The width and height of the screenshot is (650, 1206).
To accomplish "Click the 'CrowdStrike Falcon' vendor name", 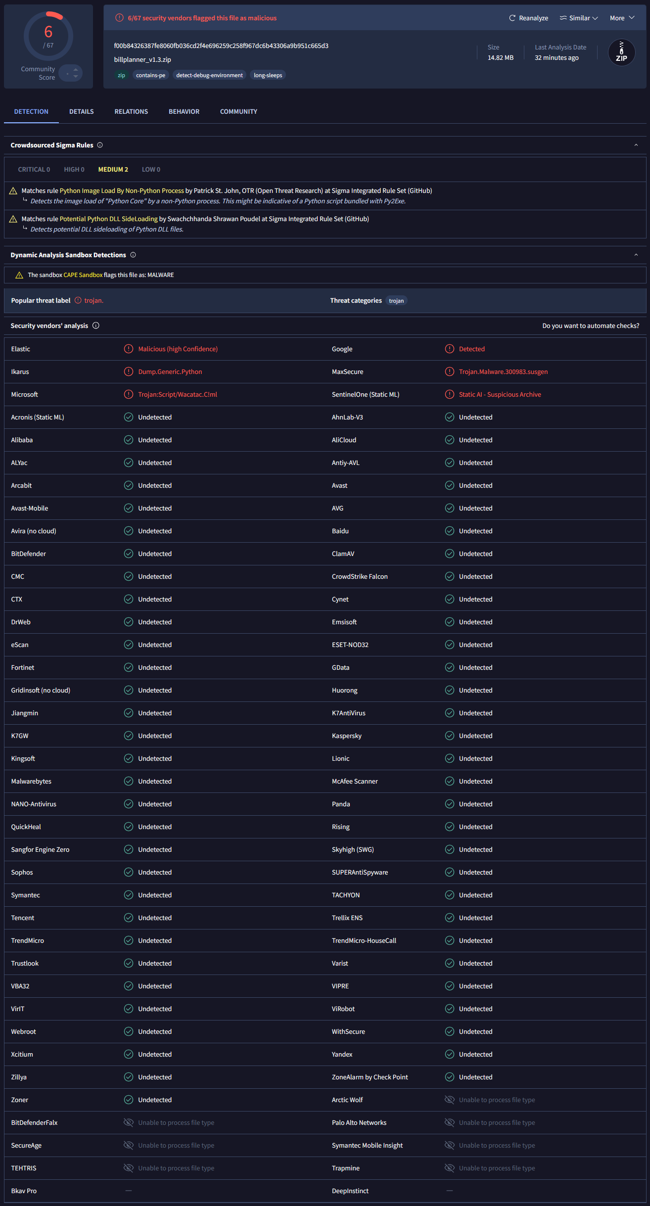I will 360,576.
